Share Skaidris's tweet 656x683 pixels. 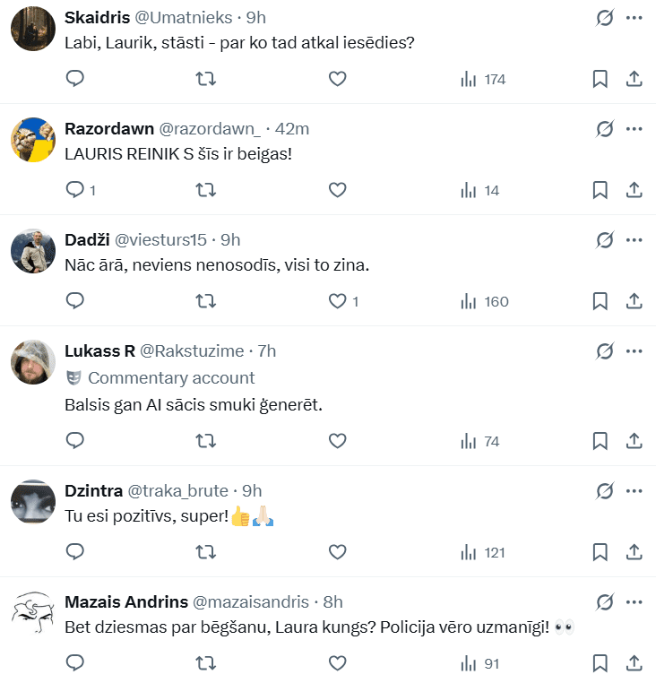pyautogui.click(x=634, y=79)
